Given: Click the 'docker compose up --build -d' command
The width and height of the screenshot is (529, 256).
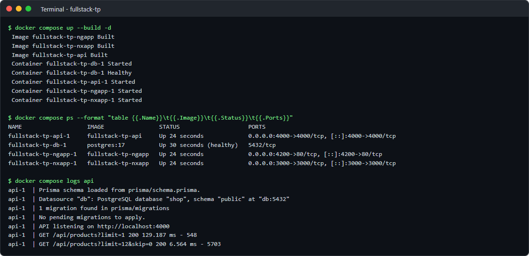Looking at the screenshot, I should coord(63,28).
